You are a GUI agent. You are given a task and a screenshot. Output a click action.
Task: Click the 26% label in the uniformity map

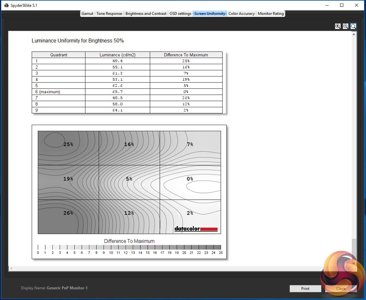point(68,213)
